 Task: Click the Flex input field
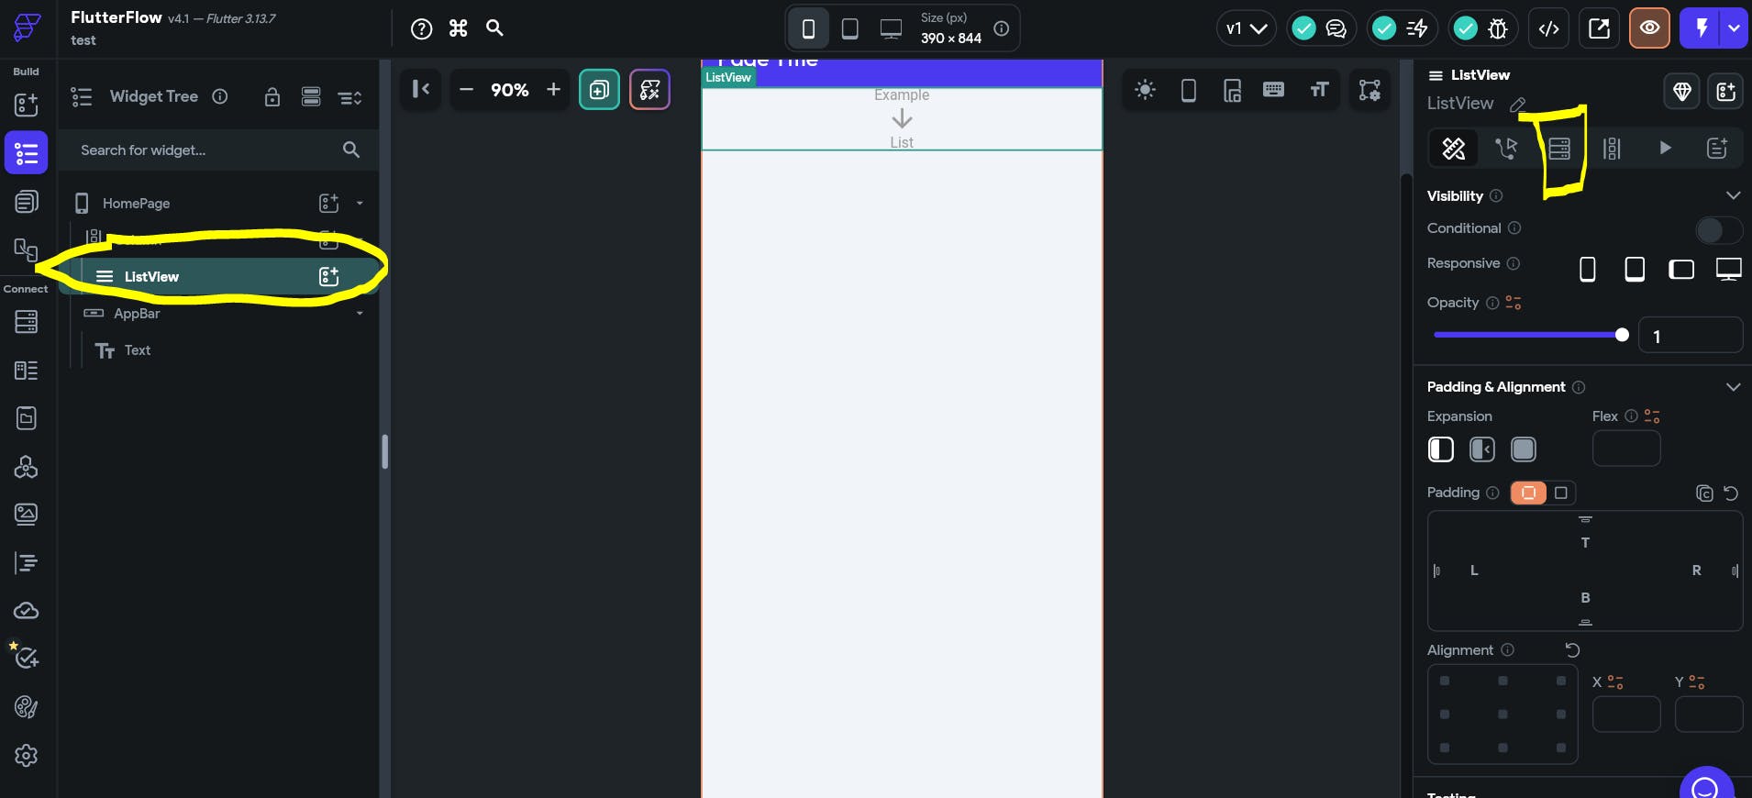[1626, 449]
